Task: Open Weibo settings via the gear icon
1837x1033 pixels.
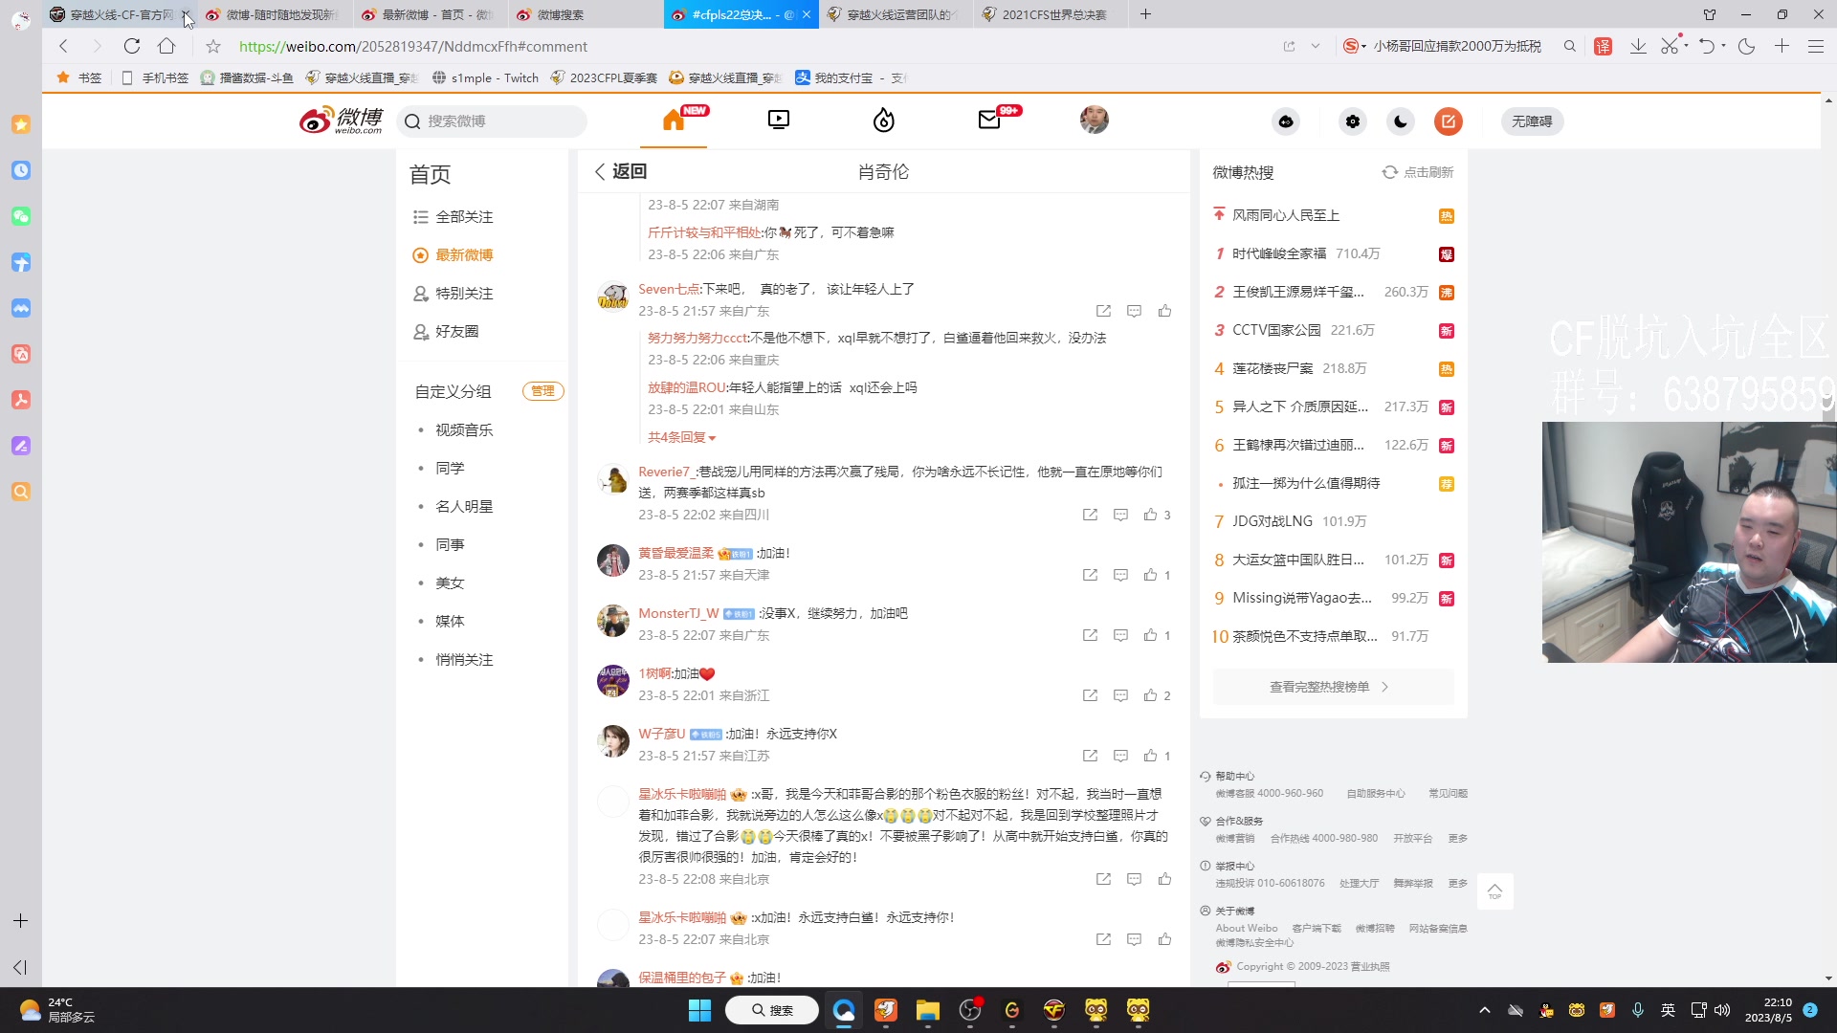Action: tap(1352, 121)
